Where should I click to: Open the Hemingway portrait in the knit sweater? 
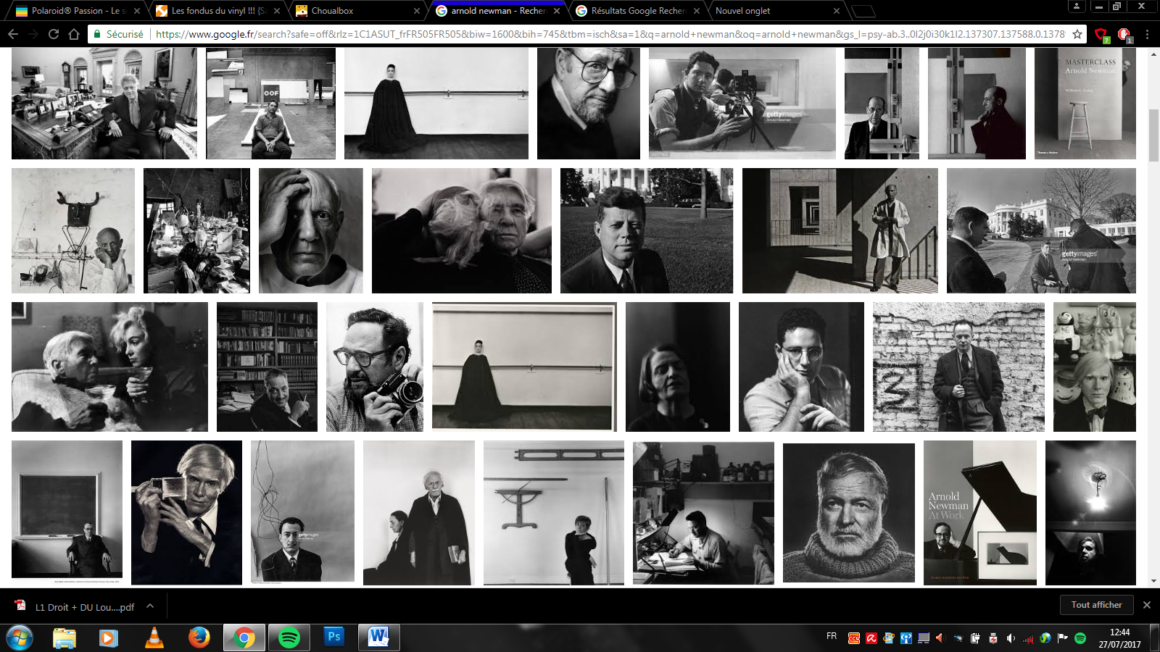pos(848,513)
